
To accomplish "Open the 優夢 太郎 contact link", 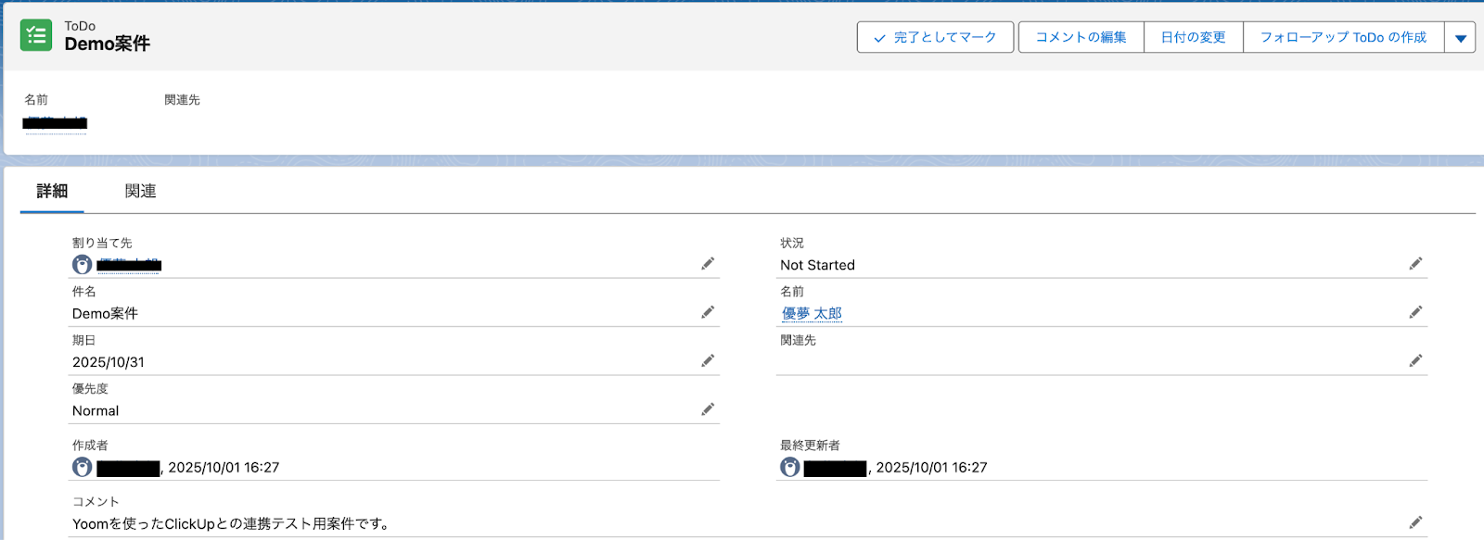I will [812, 313].
